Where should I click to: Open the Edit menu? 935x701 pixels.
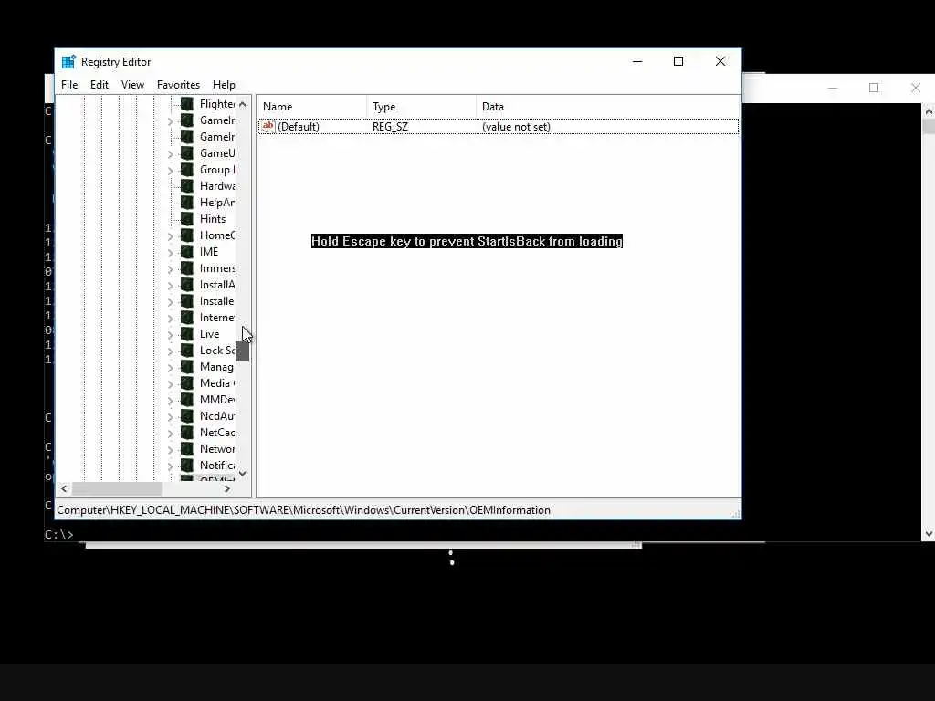click(99, 85)
